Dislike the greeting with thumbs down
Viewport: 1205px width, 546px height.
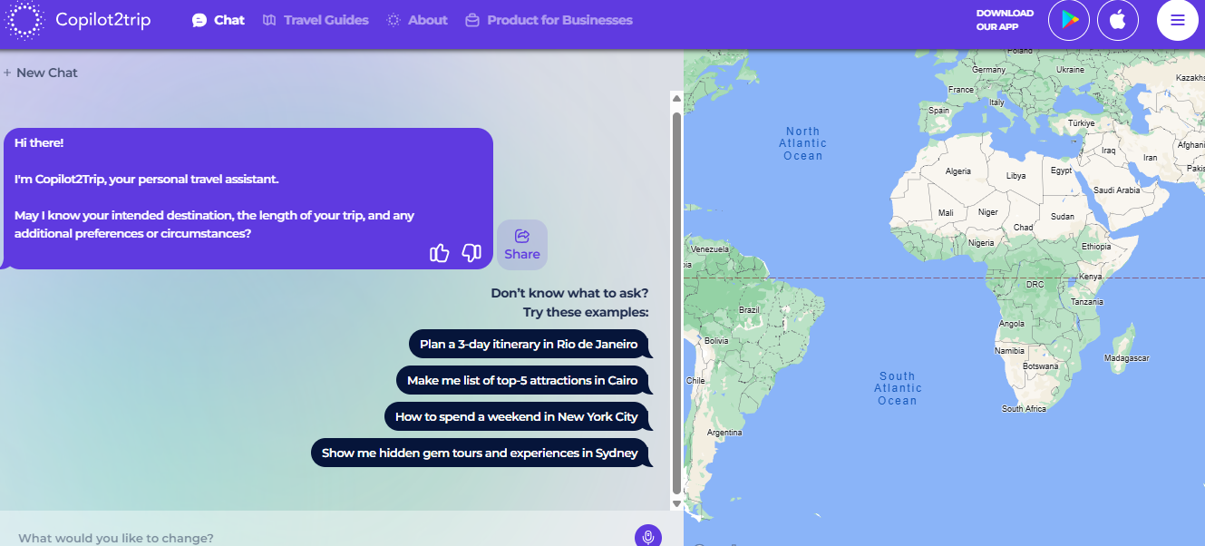[471, 253]
